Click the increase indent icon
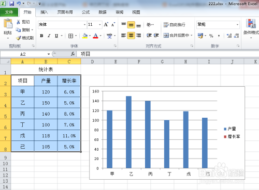This screenshot has width=259, height=190. [x=156, y=36]
